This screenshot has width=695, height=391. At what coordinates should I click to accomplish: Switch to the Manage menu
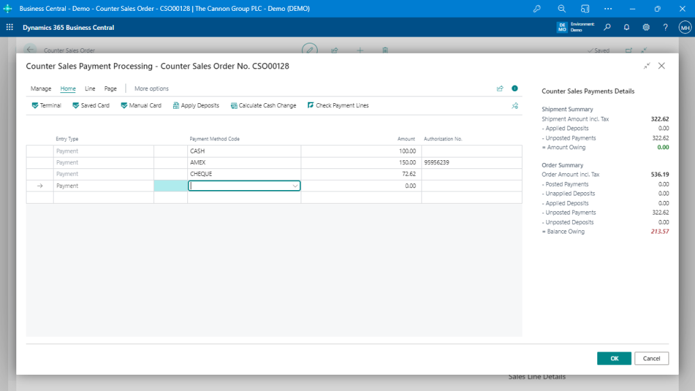(x=41, y=88)
